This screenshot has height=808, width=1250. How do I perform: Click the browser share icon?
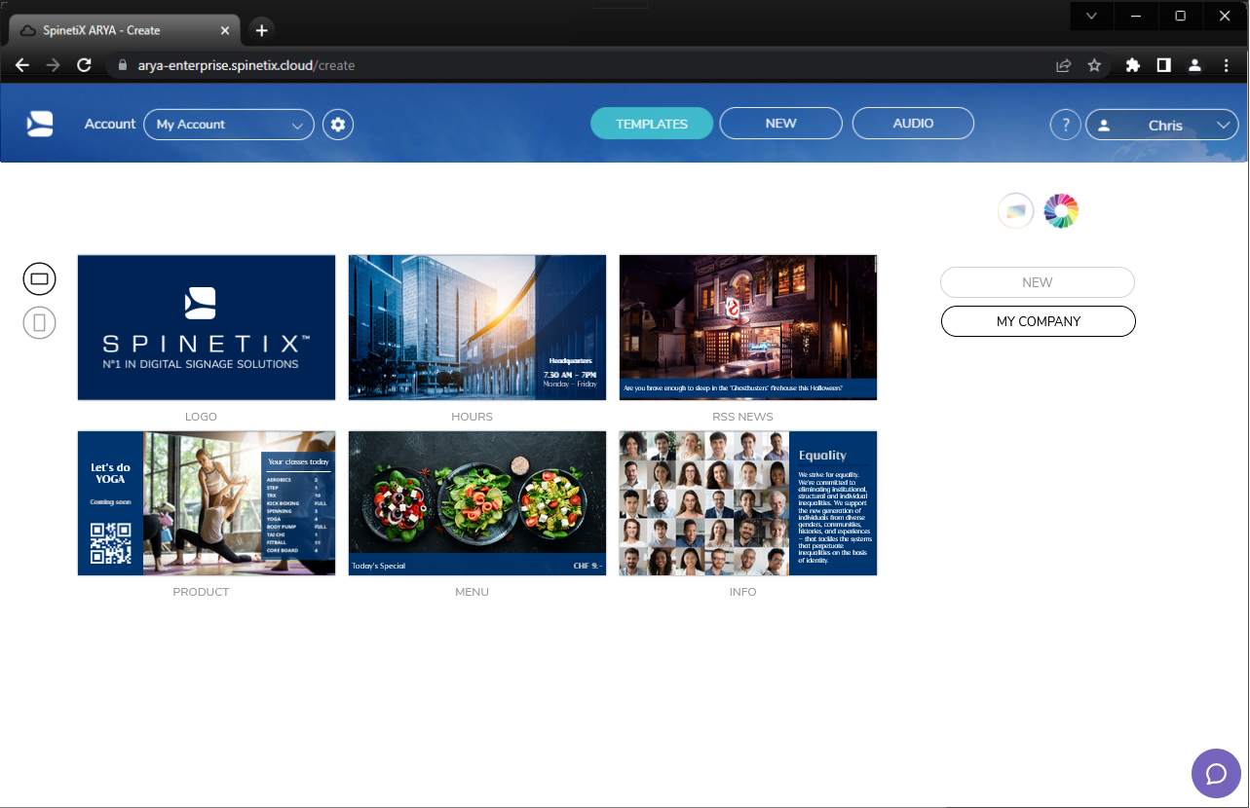1063,65
